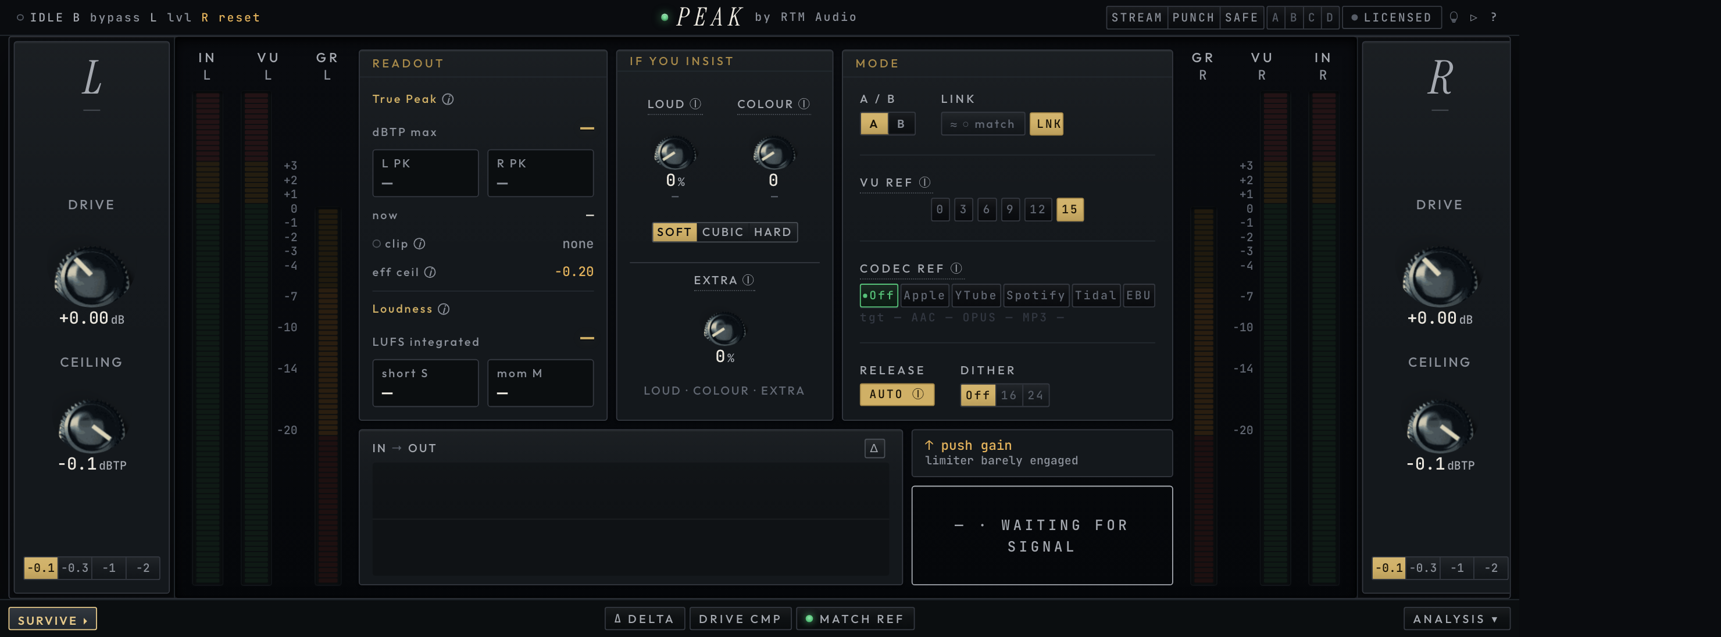Set VU REF to 0
1721x637 pixels.
940,209
